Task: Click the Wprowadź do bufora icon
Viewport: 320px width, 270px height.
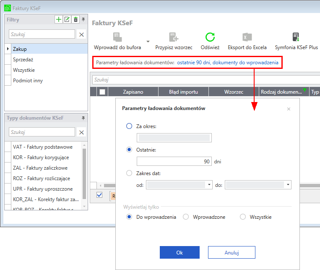Action: (117, 37)
